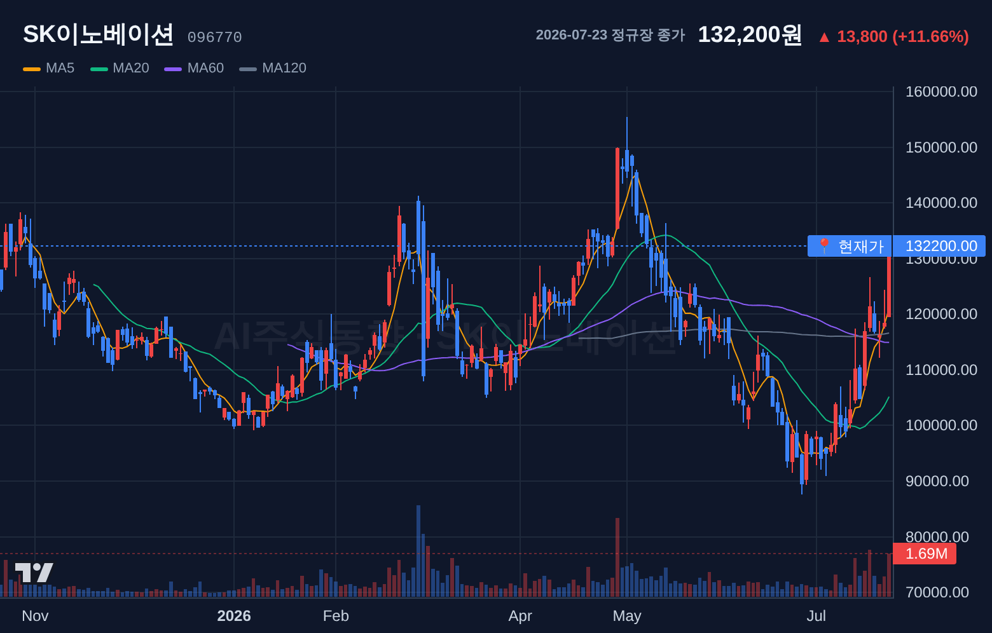
Task: Click the Feb label on time axis
Action: pos(336,616)
